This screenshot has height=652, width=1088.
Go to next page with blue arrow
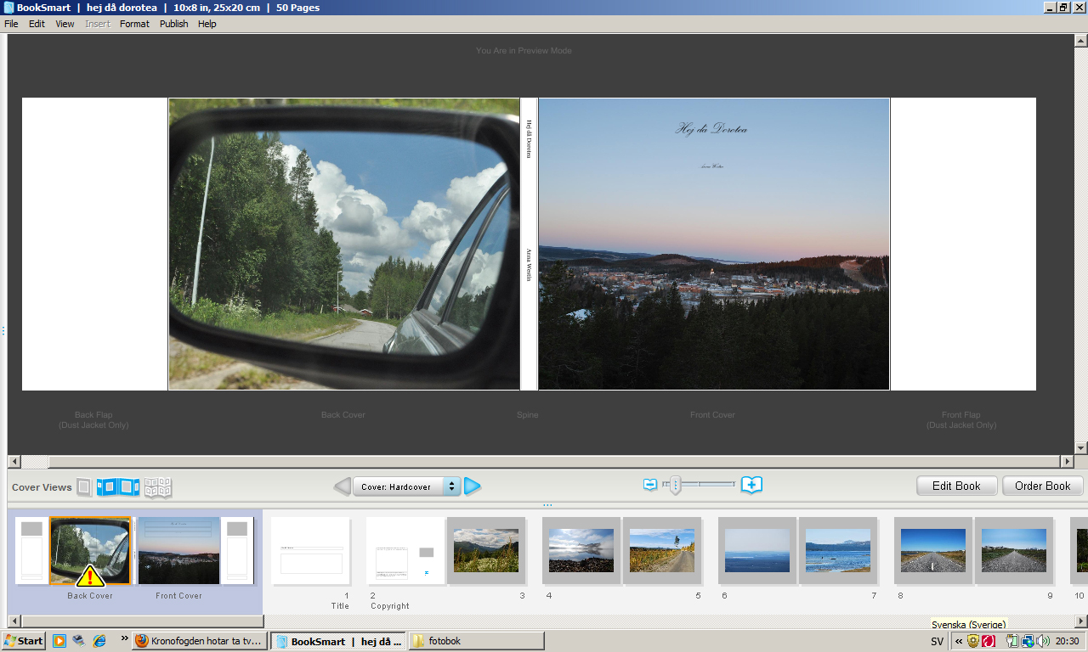(473, 486)
